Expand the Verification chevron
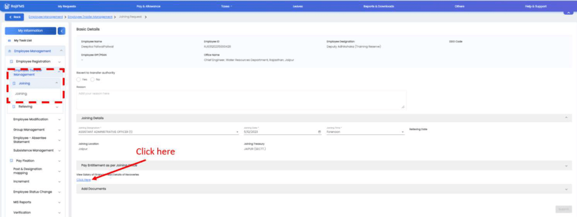Screen dimensions: 577x217 pos(59,213)
